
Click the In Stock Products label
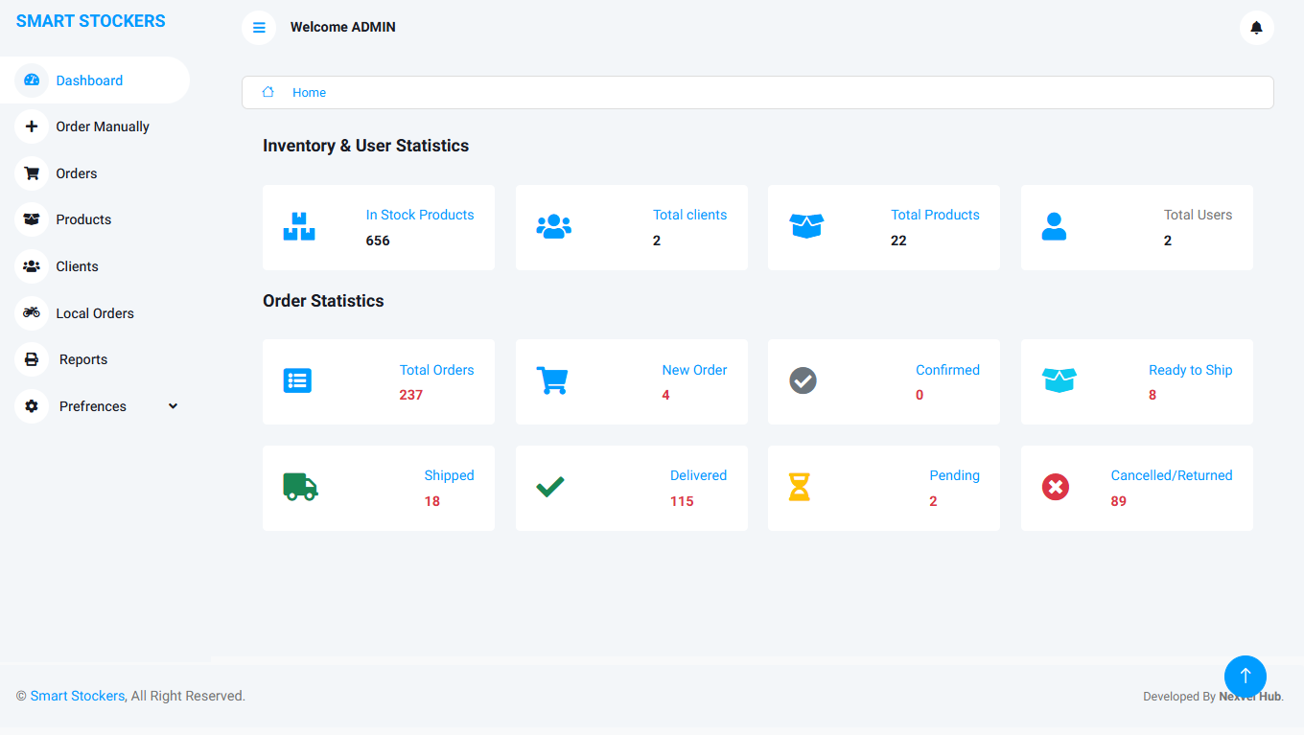[420, 215]
